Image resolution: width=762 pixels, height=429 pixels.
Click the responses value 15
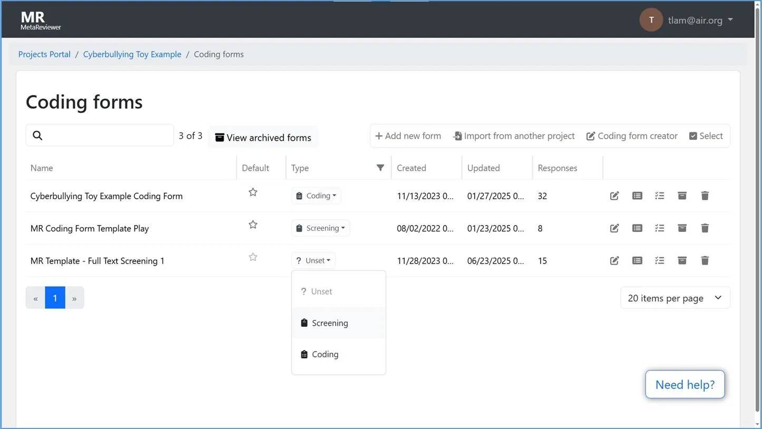click(542, 261)
